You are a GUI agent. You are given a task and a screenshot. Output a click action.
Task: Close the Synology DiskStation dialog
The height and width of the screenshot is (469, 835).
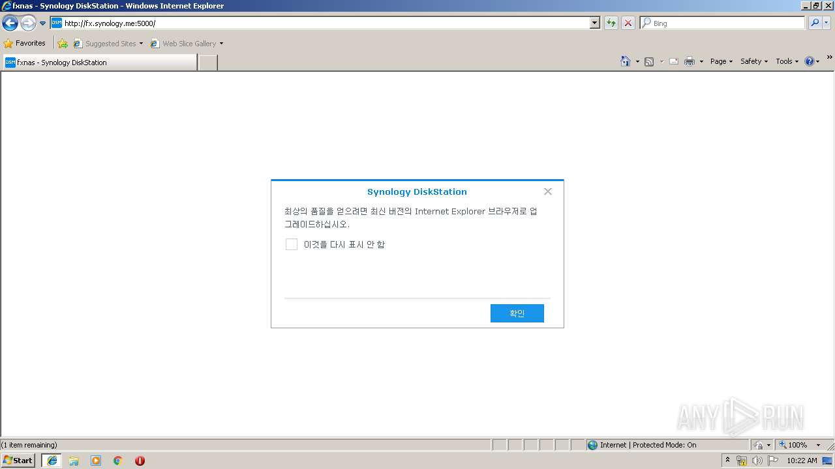click(548, 192)
